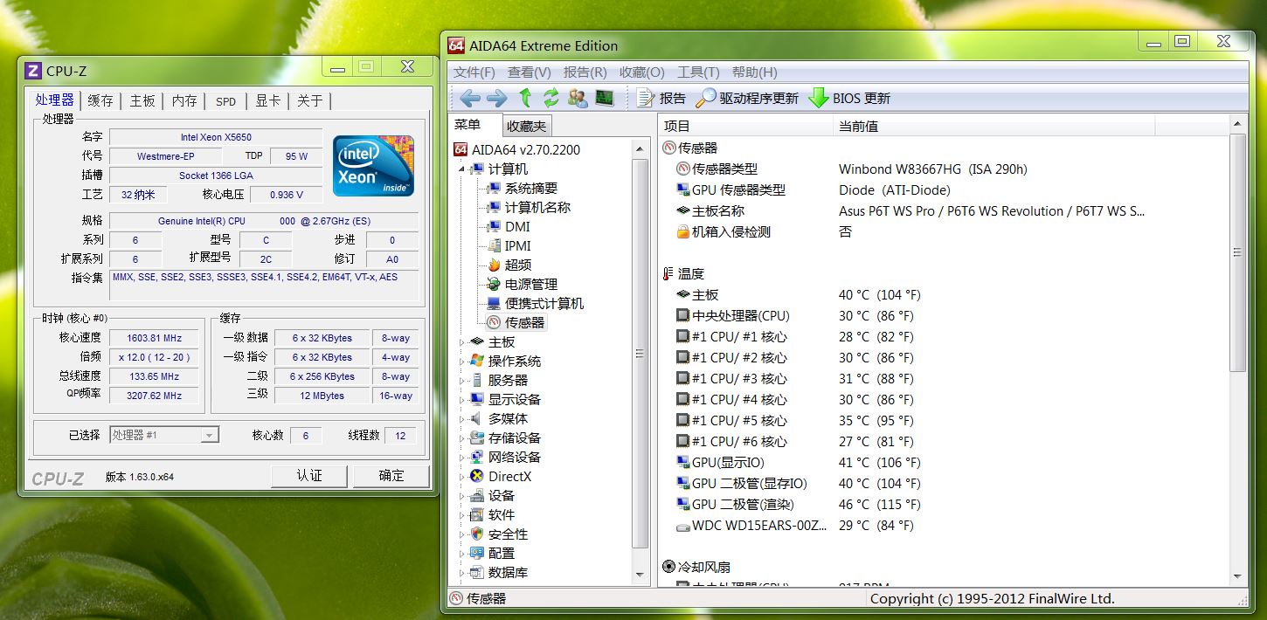1267x620 pixels.
Task: Open the 收藏(O) menu
Action: click(x=642, y=72)
